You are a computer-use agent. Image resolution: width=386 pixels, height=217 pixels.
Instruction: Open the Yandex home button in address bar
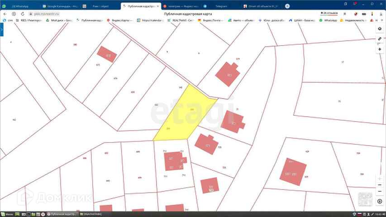pyautogui.click(x=14, y=14)
